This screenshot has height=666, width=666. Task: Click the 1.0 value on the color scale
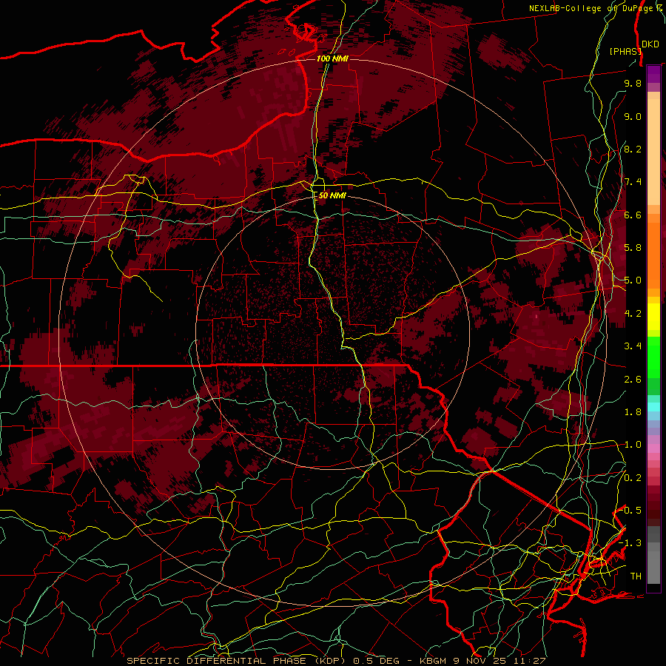(633, 445)
